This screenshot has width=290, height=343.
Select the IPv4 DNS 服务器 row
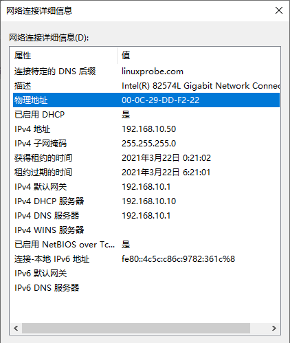(x=146, y=215)
